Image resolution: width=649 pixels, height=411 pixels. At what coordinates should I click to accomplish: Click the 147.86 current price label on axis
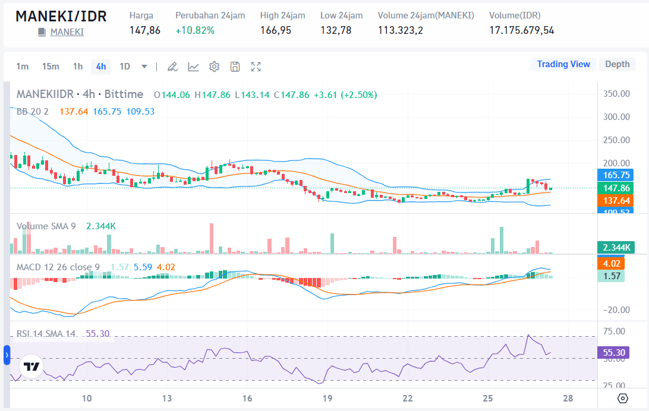[615, 188]
